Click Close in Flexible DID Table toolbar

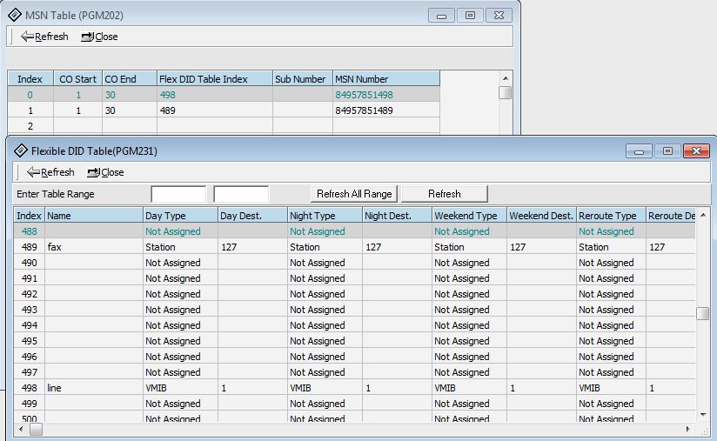tap(105, 172)
